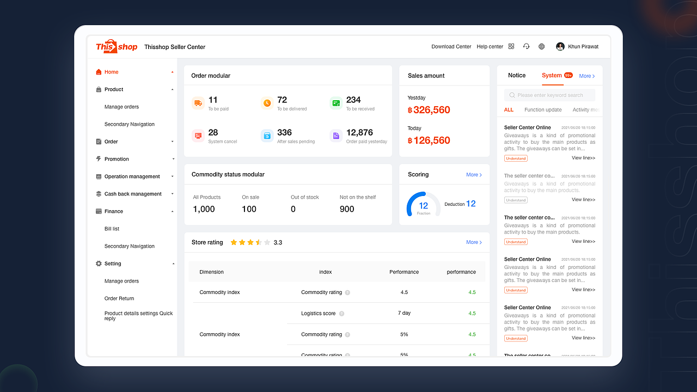697x392 pixels.
Task: Click the System cancel red icon
Action: (x=198, y=136)
